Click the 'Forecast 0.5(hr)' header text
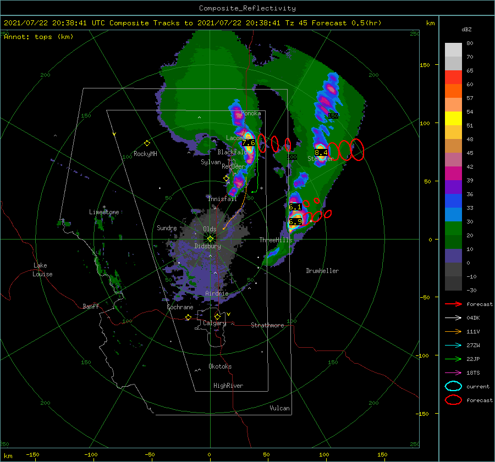Image resolution: width=495 pixels, height=462 pixels. 346,23
